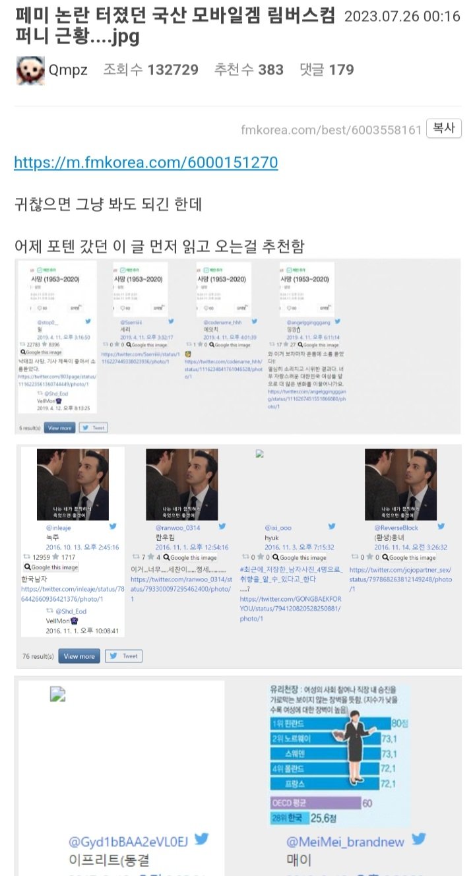Click the 복사 copy button
475x876 pixels.
point(444,129)
